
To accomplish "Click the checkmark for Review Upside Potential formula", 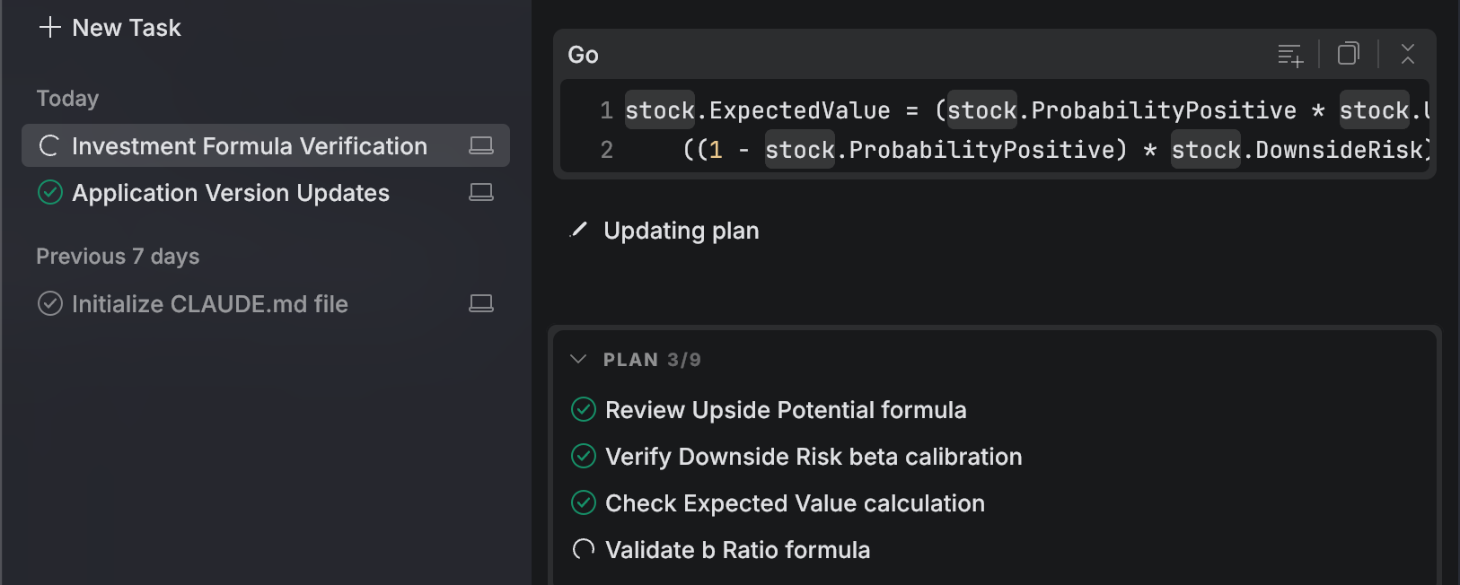I will 584,410.
